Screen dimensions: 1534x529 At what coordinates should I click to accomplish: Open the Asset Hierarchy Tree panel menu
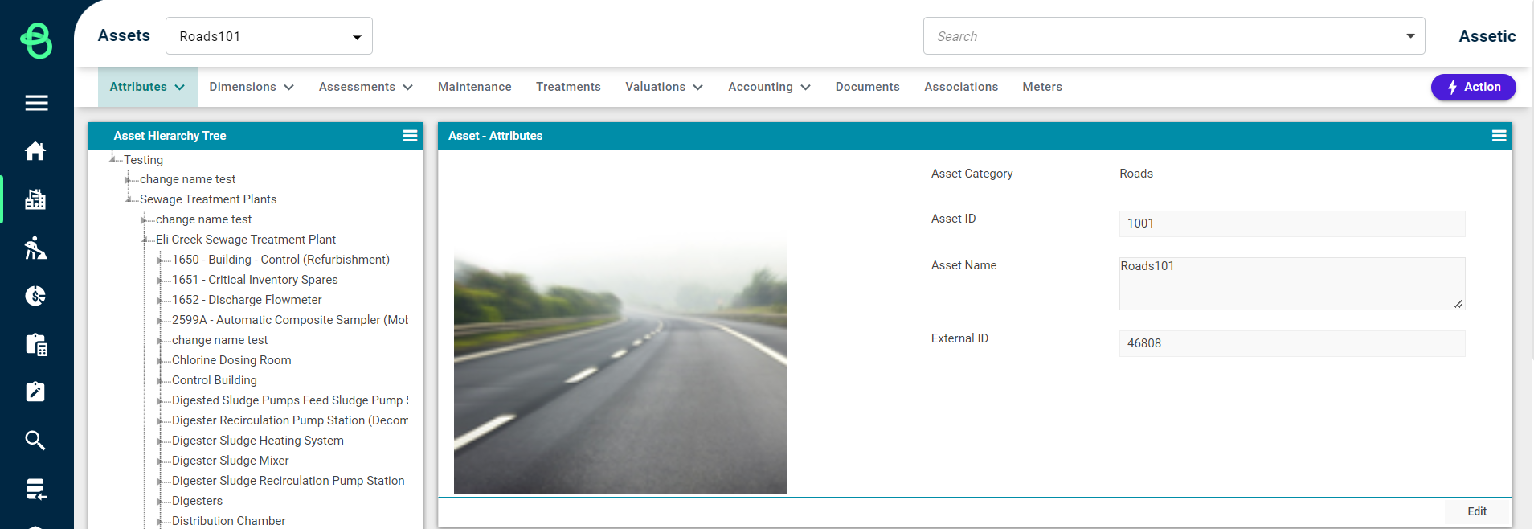pyautogui.click(x=410, y=136)
